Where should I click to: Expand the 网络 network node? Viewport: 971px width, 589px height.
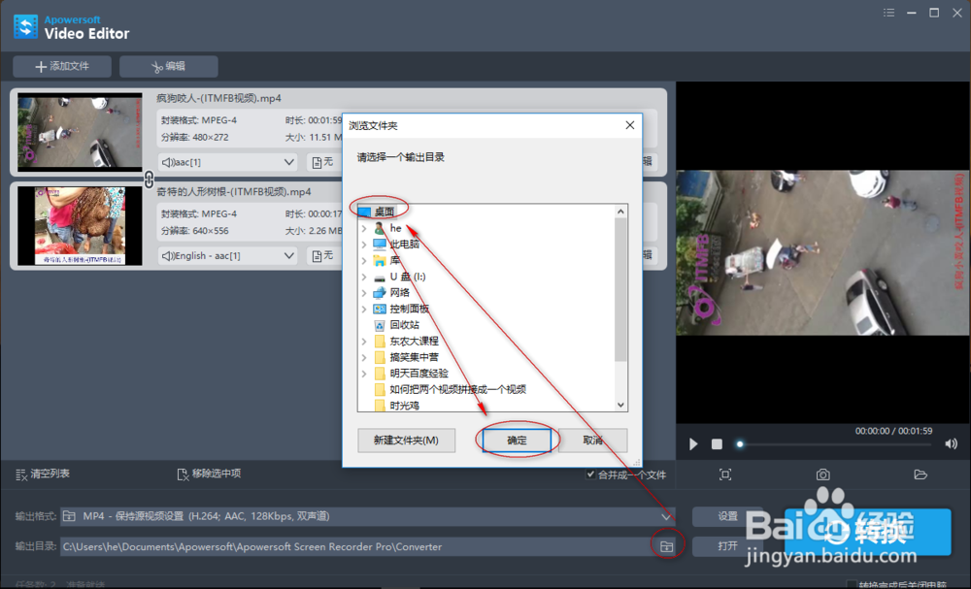(364, 293)
